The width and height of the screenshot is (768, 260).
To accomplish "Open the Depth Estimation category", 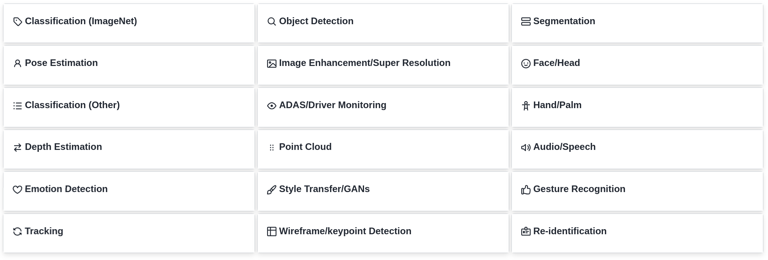I will tap(63, 147).
